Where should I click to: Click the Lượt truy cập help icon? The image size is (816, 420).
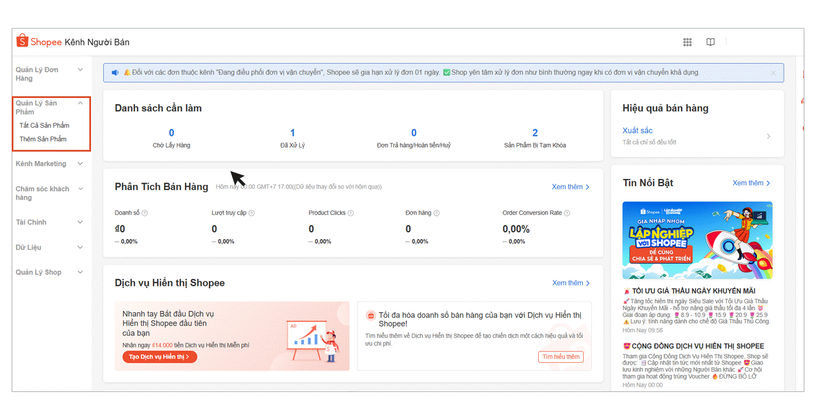pos(252,213)
